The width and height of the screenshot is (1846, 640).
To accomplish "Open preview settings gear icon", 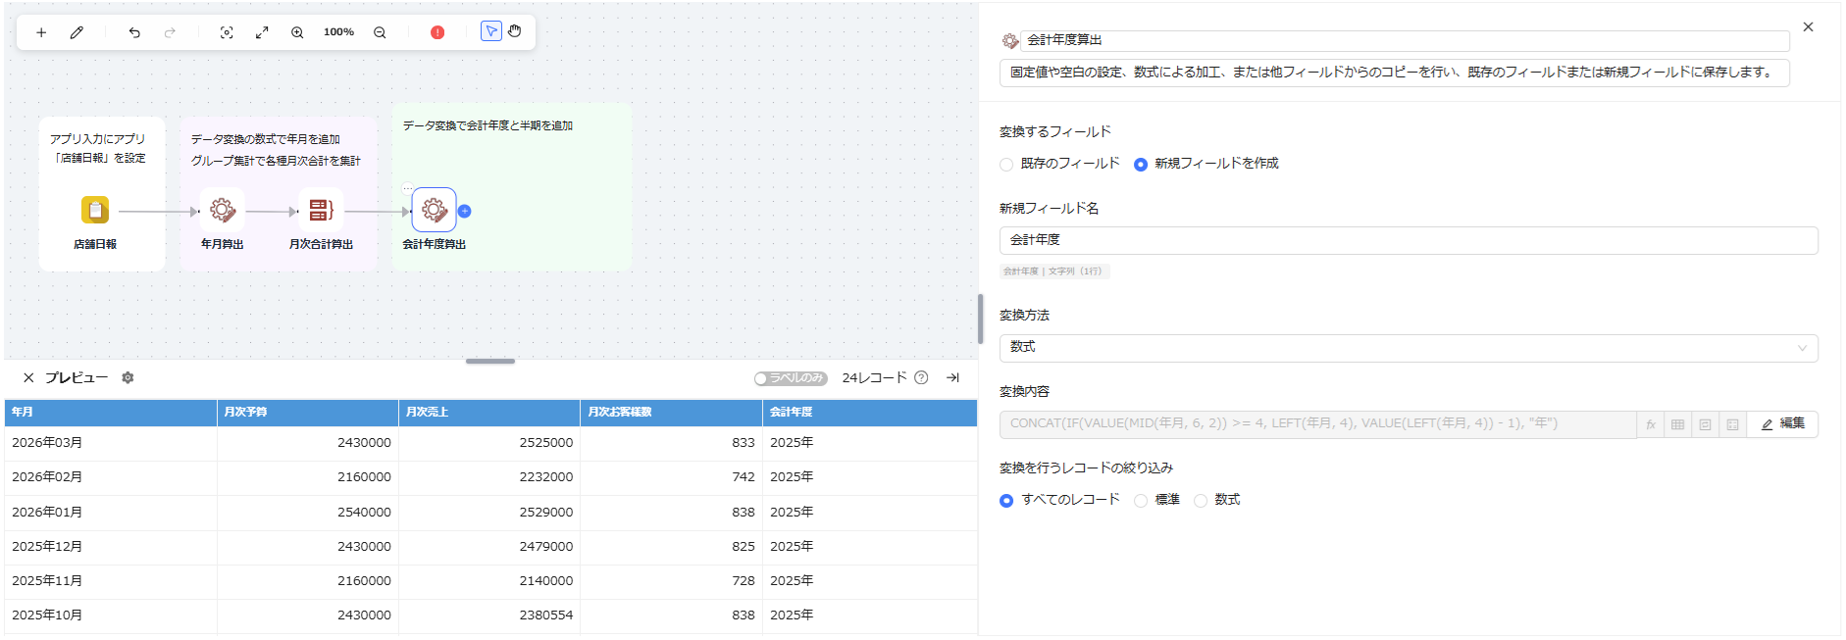I will point(128,377).
